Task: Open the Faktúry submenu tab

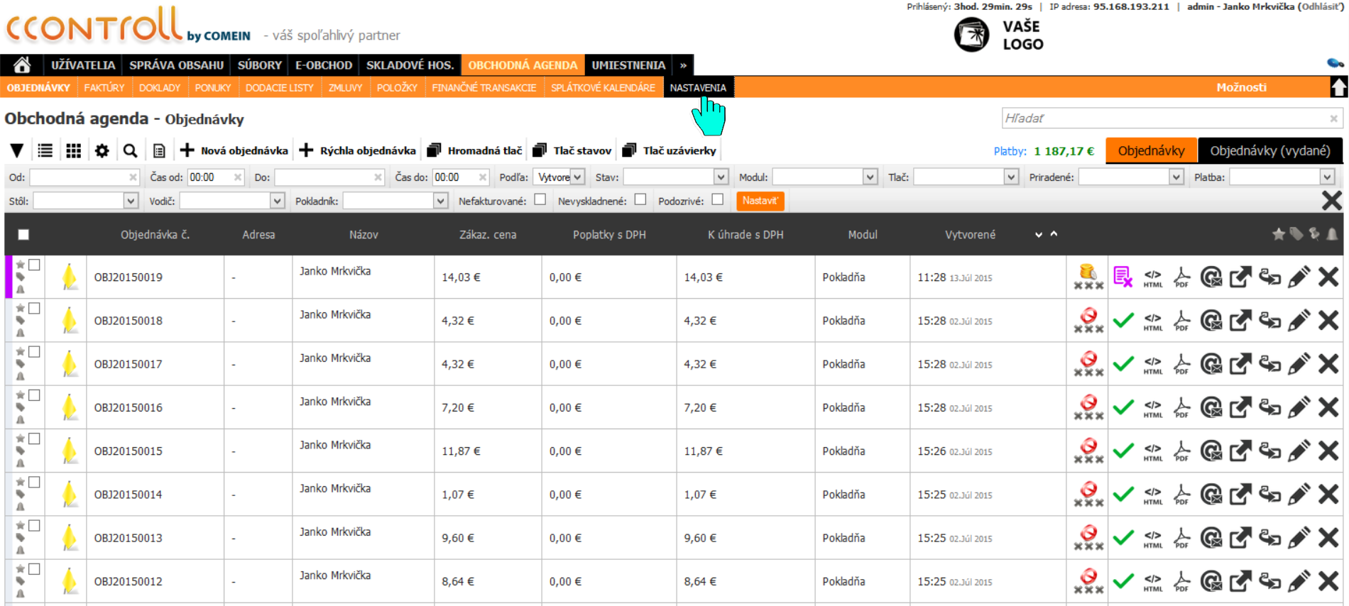Action: (x=104, y=88)
